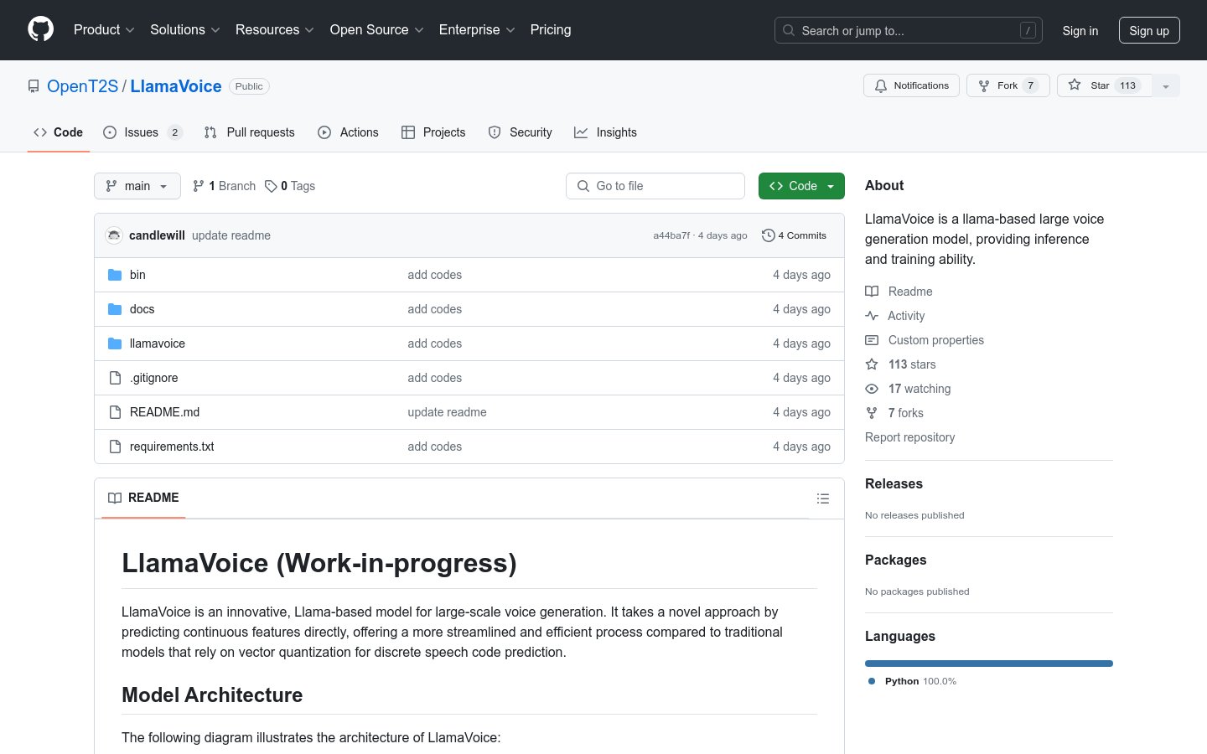1207x754 pixels.
Task: Click the .gitignore file icon
Action: (x=115, y=378)
